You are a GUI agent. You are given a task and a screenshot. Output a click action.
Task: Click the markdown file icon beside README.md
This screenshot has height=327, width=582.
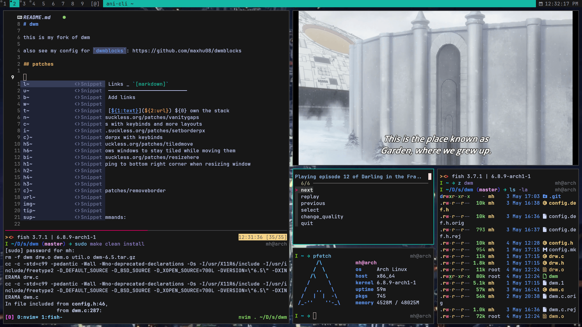coord(20,17)
